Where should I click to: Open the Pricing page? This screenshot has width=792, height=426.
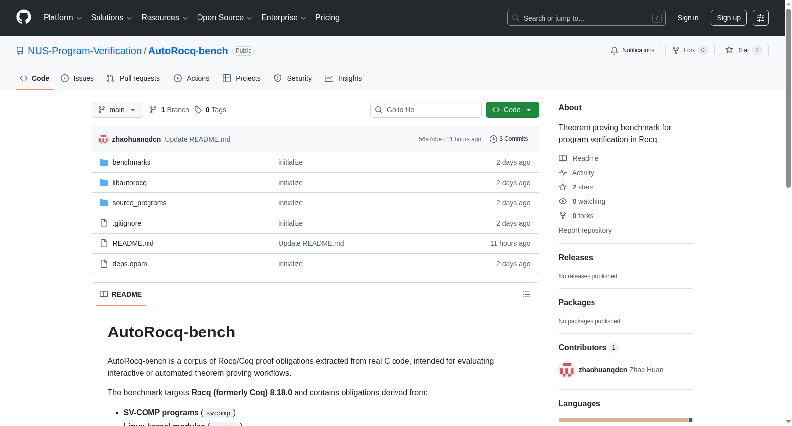coord(327,18)
